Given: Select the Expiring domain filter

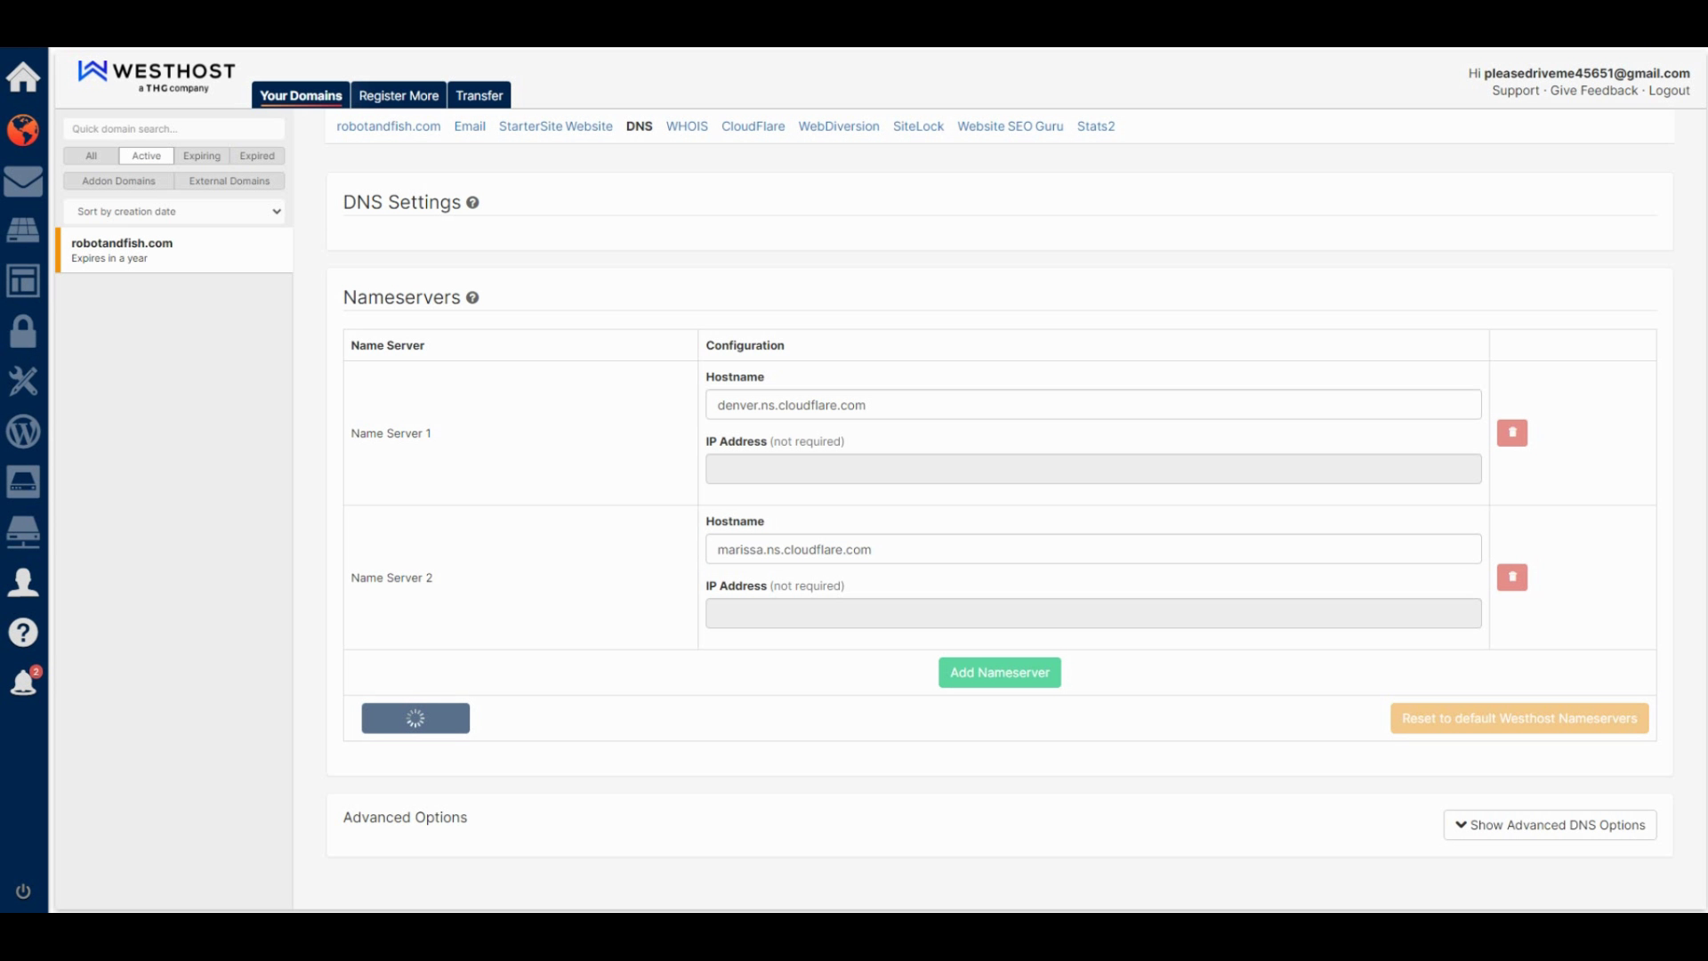Looking at the screenshot, I should (x=201, y=156).
